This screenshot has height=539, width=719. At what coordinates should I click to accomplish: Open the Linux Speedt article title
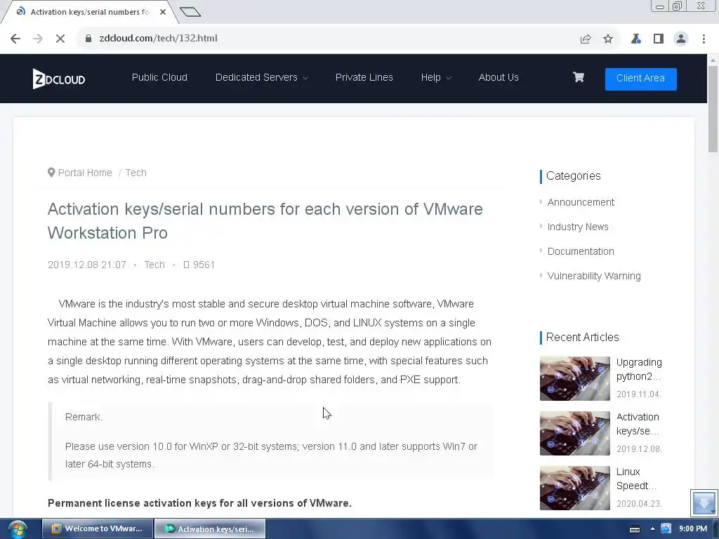pos(636,479)
